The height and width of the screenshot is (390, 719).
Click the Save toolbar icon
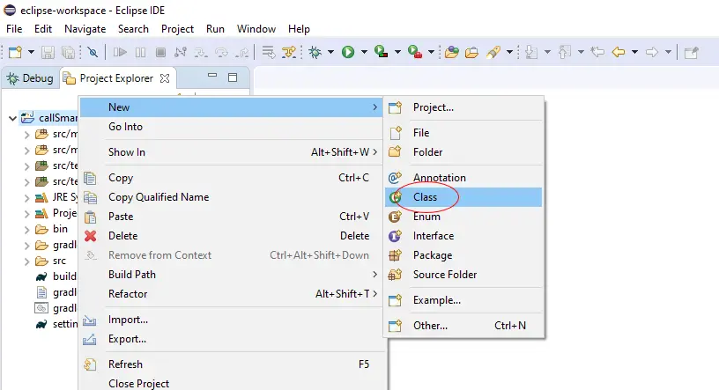[x=48, y=52]
